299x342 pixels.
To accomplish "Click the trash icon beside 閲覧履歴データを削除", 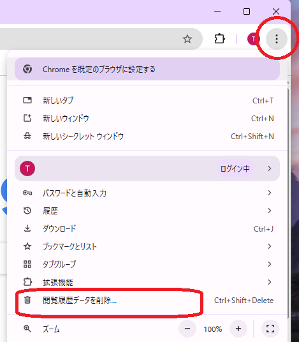I will click(x=27, y=300).
